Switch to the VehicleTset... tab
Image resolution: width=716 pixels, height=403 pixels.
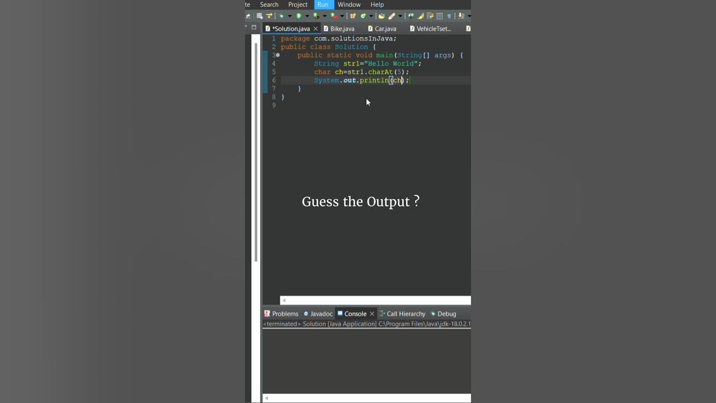pyautogui.click(x=430, y=29)
